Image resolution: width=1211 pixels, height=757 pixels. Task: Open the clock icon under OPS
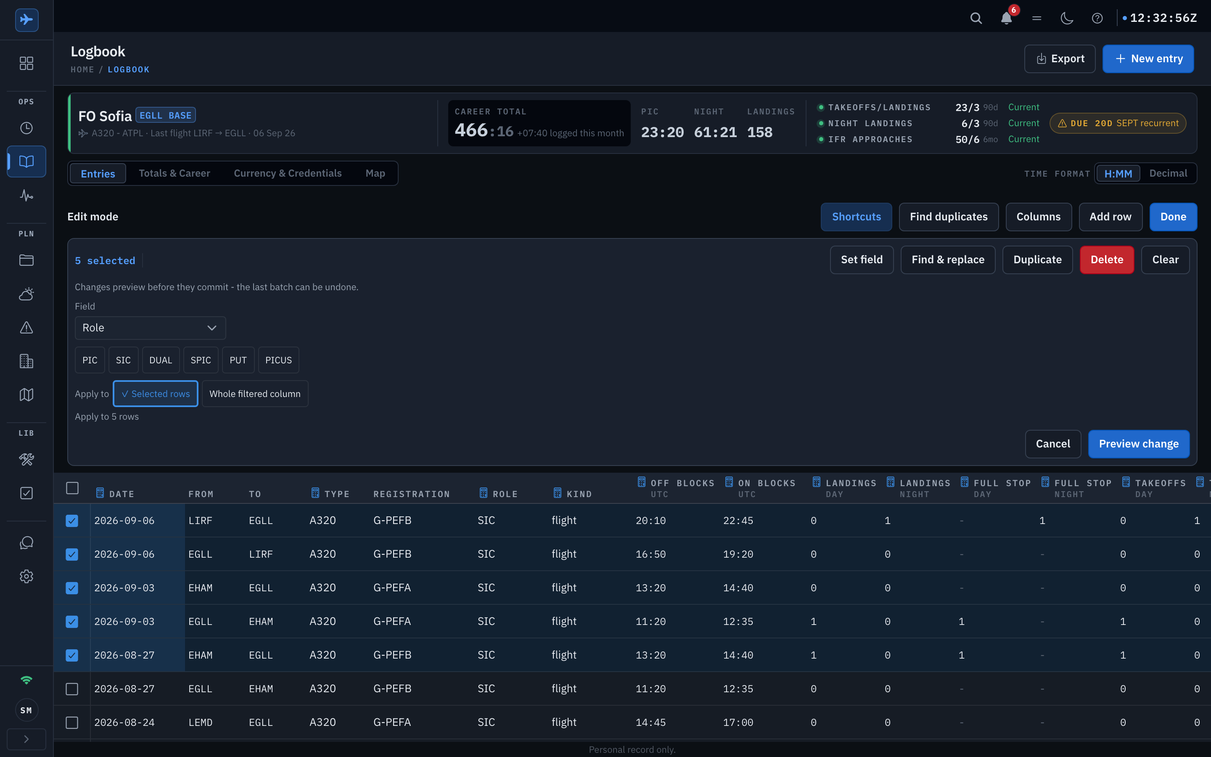[26, 128]
